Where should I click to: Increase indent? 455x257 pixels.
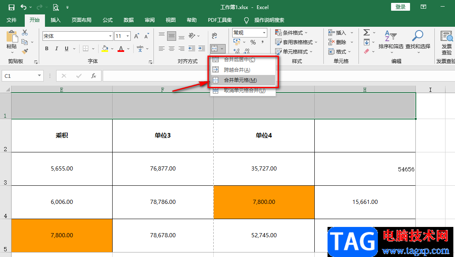click(x=202, y=48)
